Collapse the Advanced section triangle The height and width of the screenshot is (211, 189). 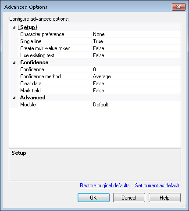tap(14, 98)
